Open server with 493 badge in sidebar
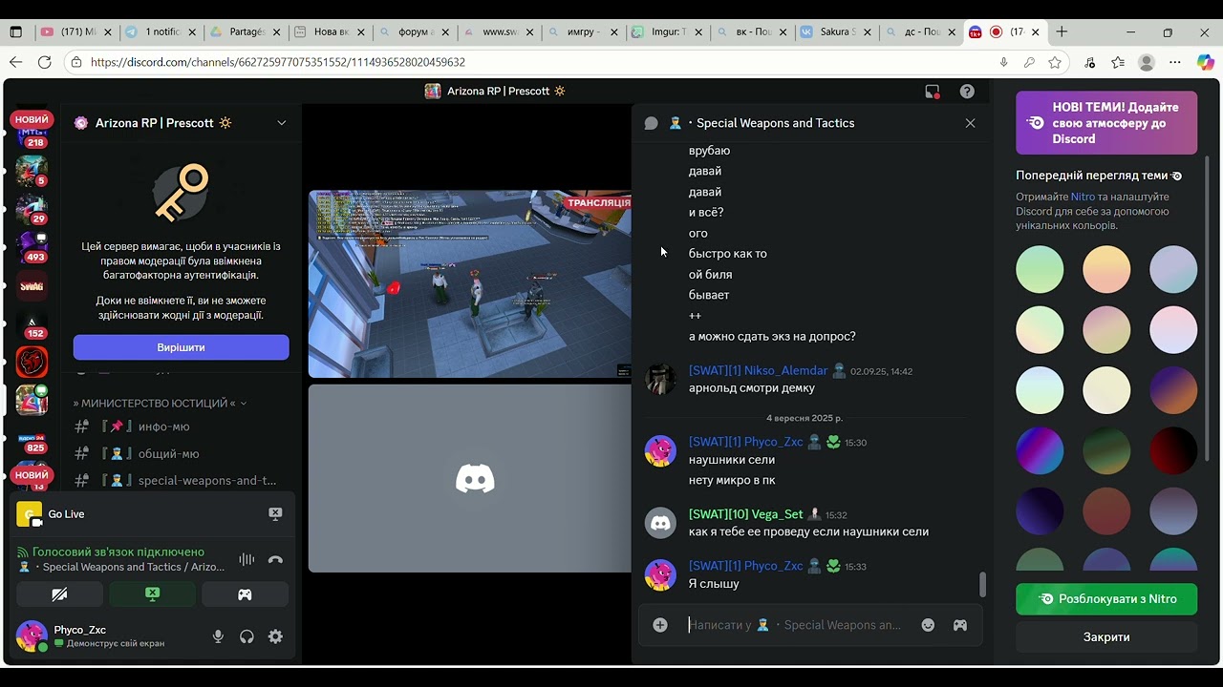 (x=32, y=247)
